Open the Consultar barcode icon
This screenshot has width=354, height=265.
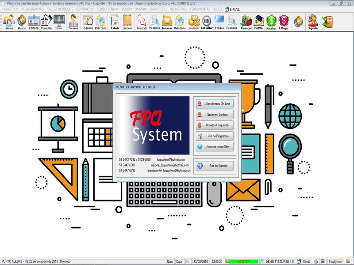(x=207, y=22)
